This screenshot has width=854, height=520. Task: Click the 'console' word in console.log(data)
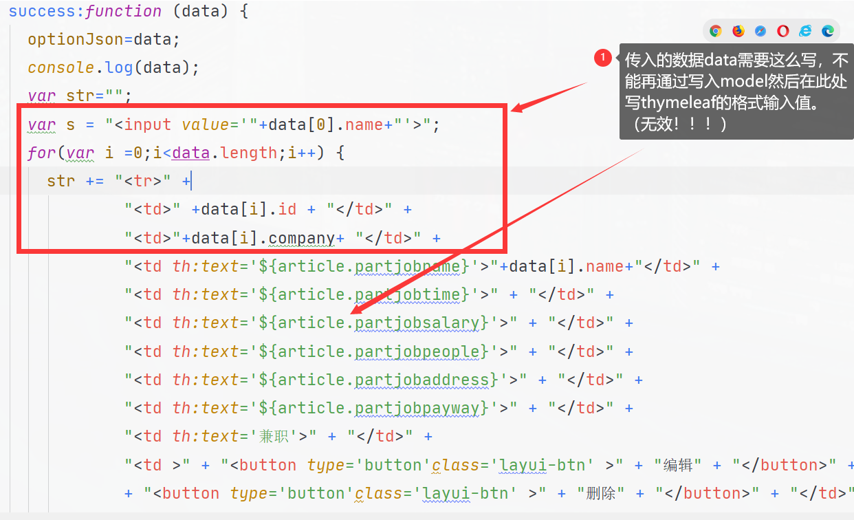pyautogui.click(x=61, y=68)
